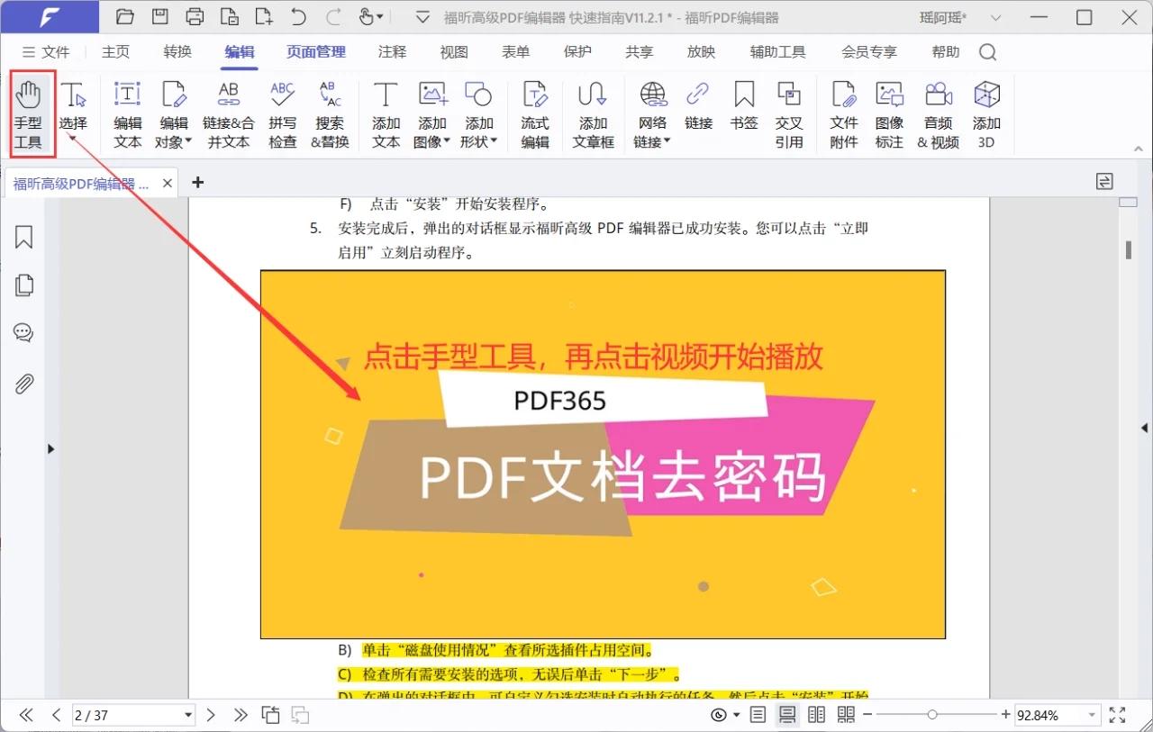Switch to the 页面管理 ribbon tab

tap(316, 52)
